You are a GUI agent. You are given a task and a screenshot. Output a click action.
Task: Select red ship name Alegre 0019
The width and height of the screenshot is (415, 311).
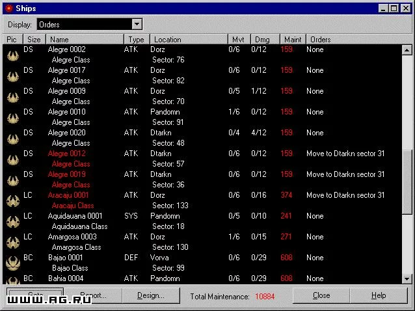(x=67, y=174)
